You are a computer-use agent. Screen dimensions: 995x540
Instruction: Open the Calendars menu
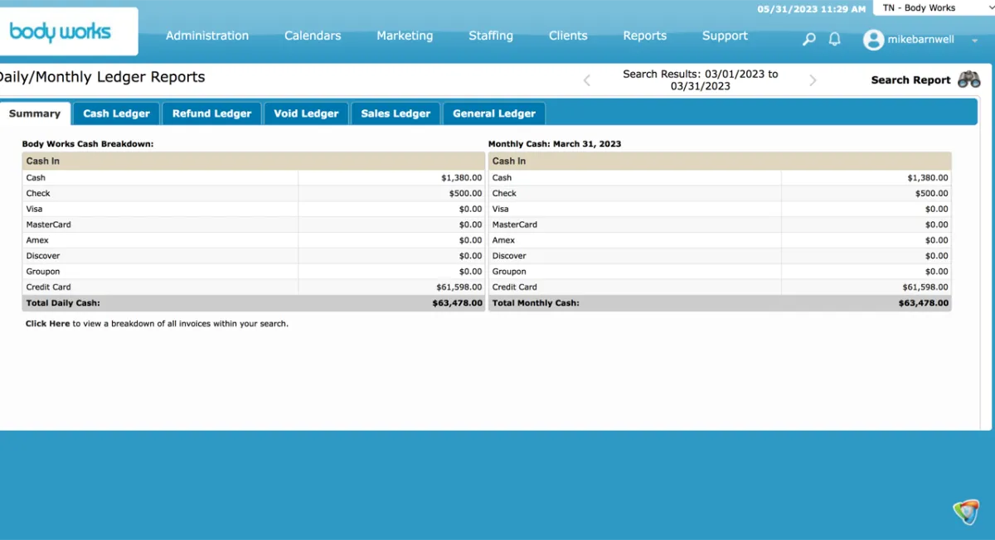[313, 36]
